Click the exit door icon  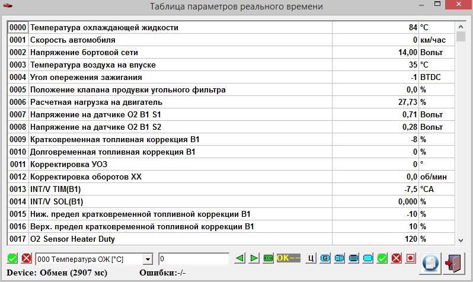(x=455, y=260)
